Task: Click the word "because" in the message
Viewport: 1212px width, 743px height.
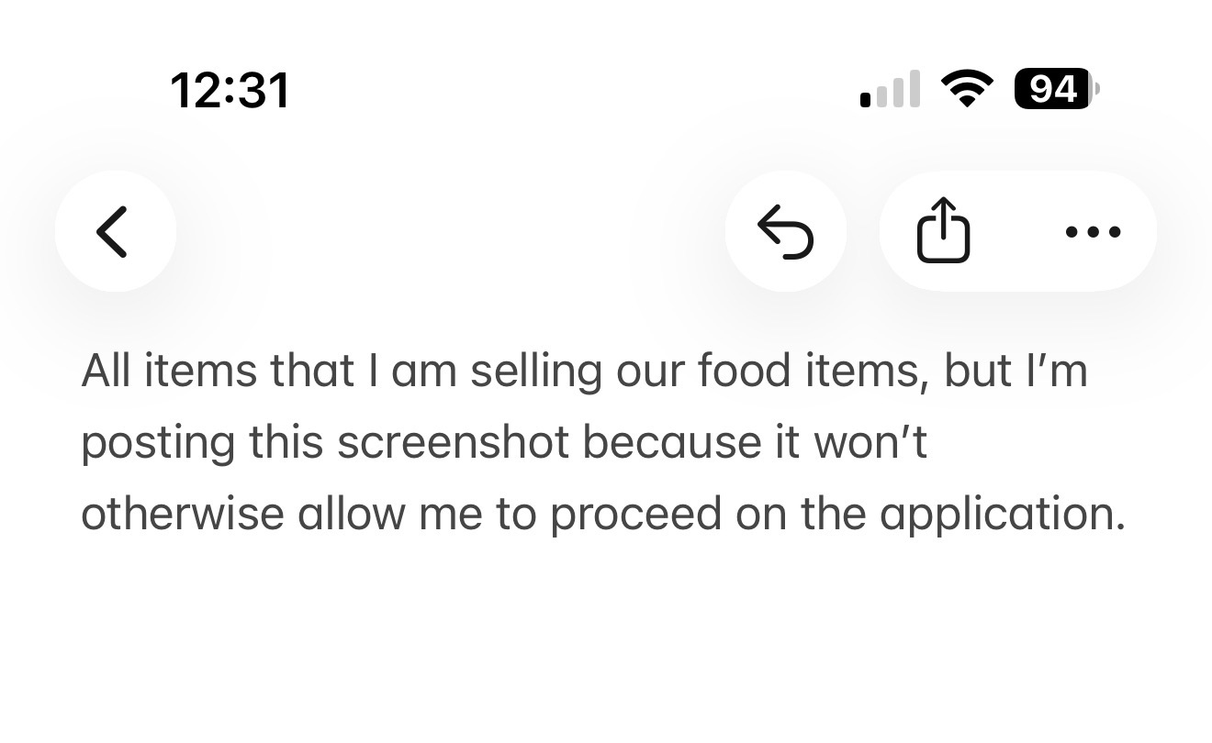Action: click(x=667, y=442)
